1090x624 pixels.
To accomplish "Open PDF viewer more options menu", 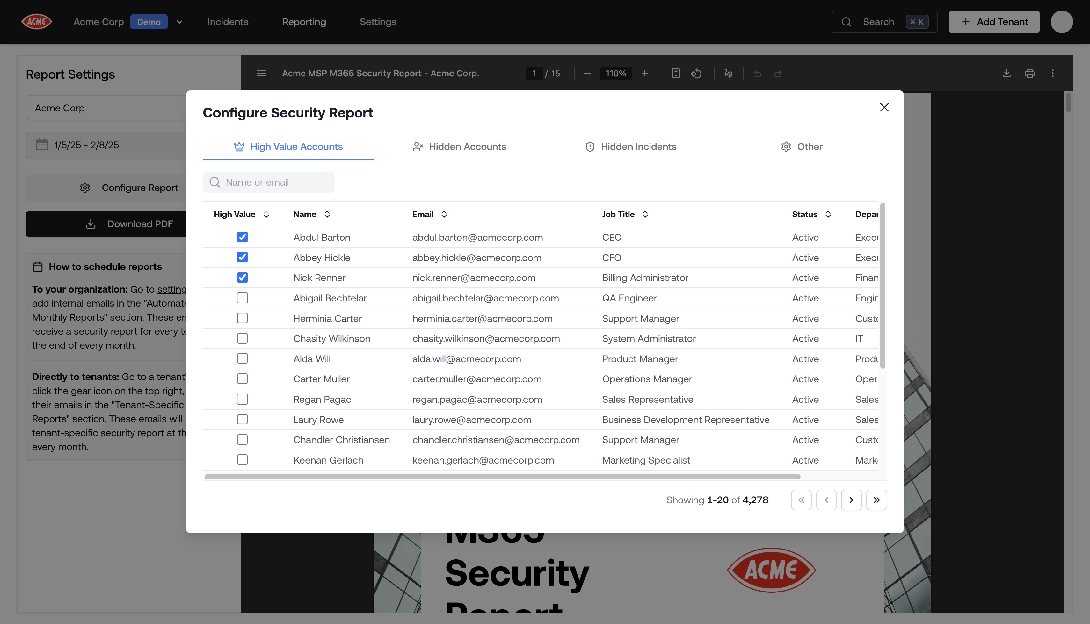I will [1052, 73].
